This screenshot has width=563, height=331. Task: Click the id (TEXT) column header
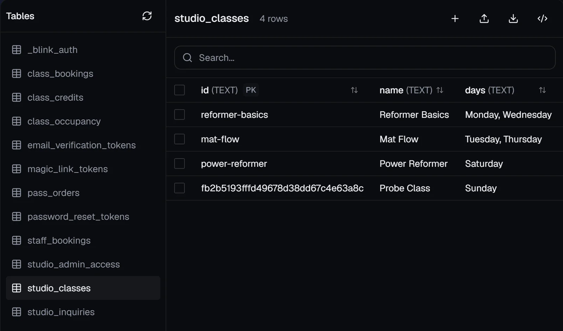point(219,90)
